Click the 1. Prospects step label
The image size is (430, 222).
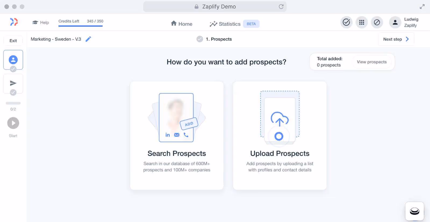pos(219,39)
